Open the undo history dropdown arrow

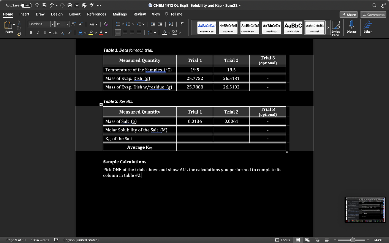(57, 5)
